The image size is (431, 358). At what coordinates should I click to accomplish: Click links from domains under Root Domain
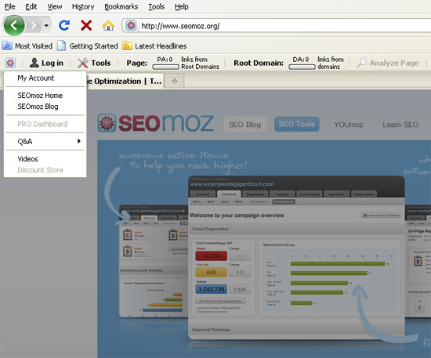pos(330,63)
